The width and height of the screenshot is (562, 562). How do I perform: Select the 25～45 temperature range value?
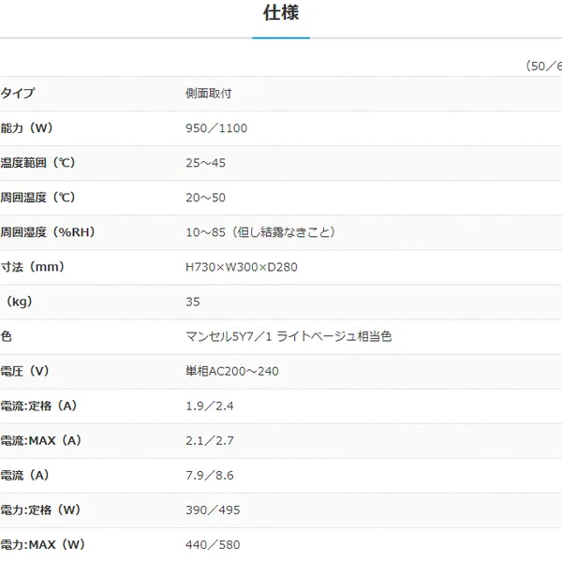pos(205,163)
